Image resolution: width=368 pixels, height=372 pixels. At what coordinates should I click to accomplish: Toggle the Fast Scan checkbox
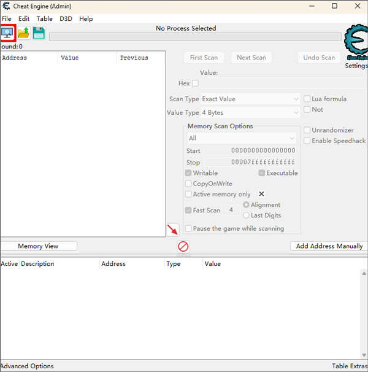[x=188, y=210]
